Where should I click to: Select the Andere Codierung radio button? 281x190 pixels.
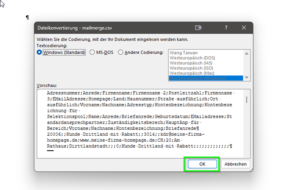(120, 52)
